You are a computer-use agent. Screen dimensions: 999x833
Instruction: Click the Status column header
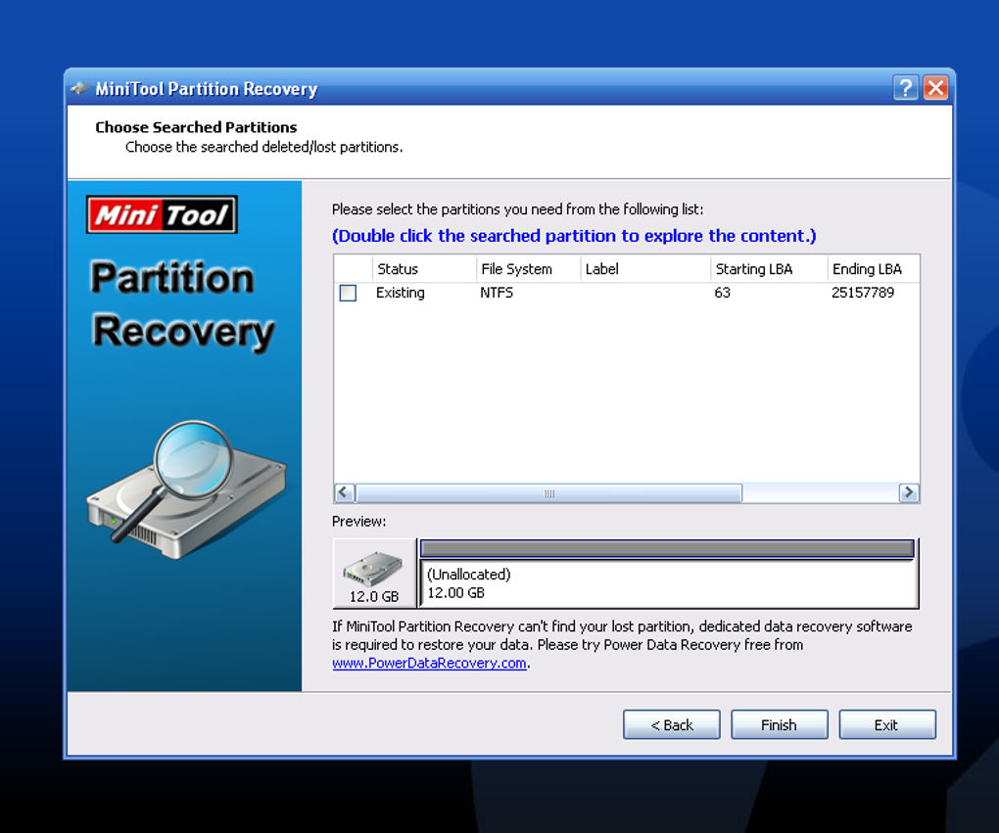pyautogui.click(x=424, y=269)
